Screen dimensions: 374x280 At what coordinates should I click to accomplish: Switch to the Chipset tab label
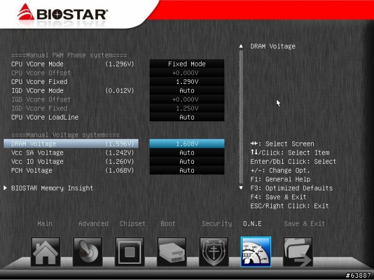click(133, 223)
